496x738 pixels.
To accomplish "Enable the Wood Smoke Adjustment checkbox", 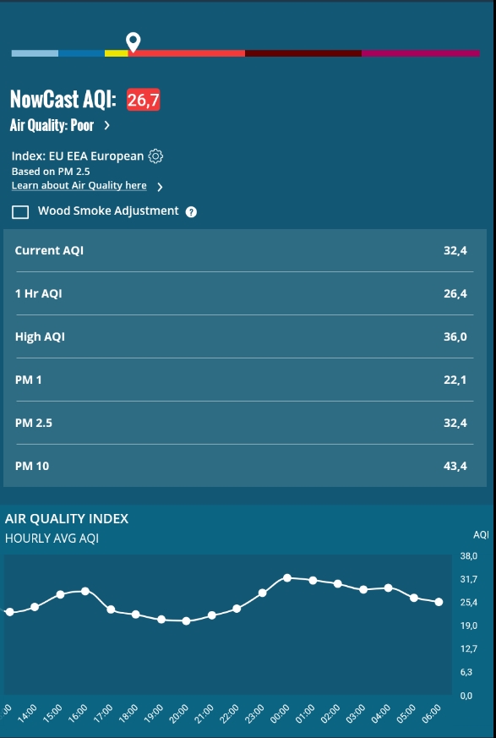I will tap(20, 212).
